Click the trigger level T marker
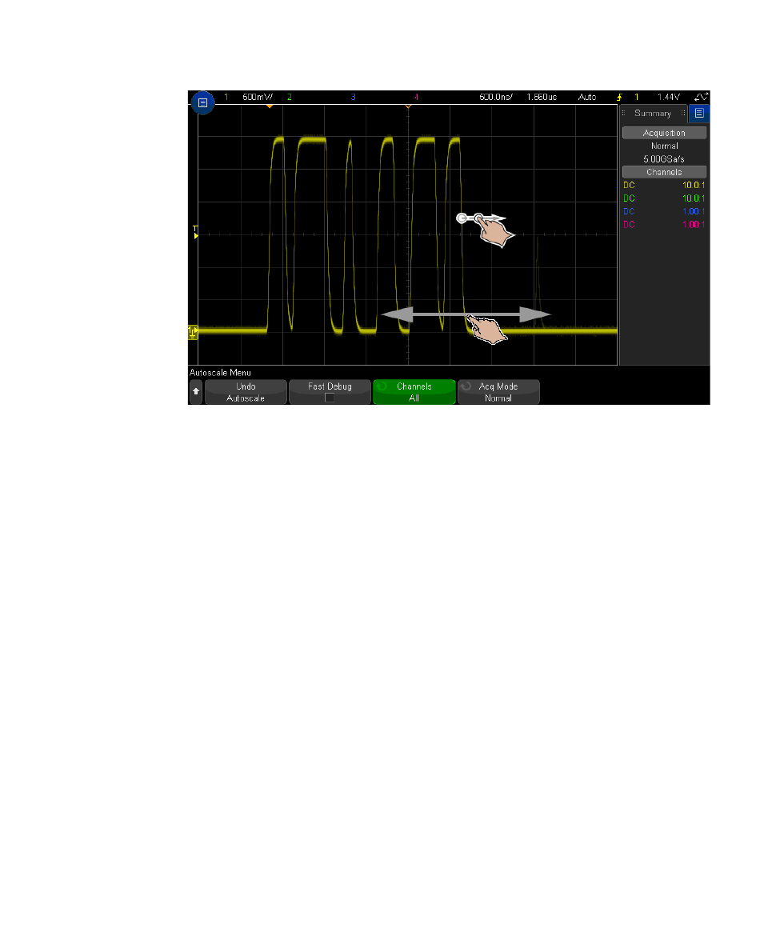This screenshot has height=932, width=760. (195, 233)
